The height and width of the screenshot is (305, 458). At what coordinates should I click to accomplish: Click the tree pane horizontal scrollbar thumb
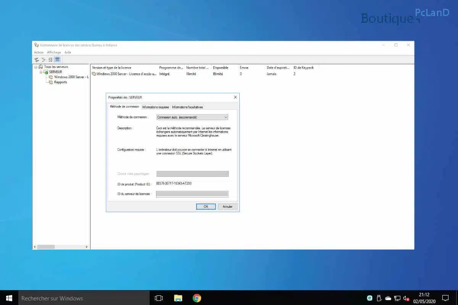pyautogui.click(x=46, y=247)
